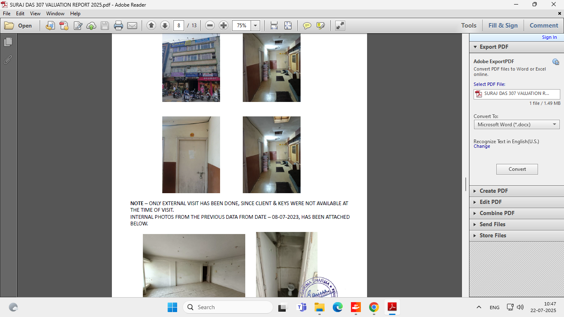
Task: Expand the Create PDF section
Action: point(516,191)
